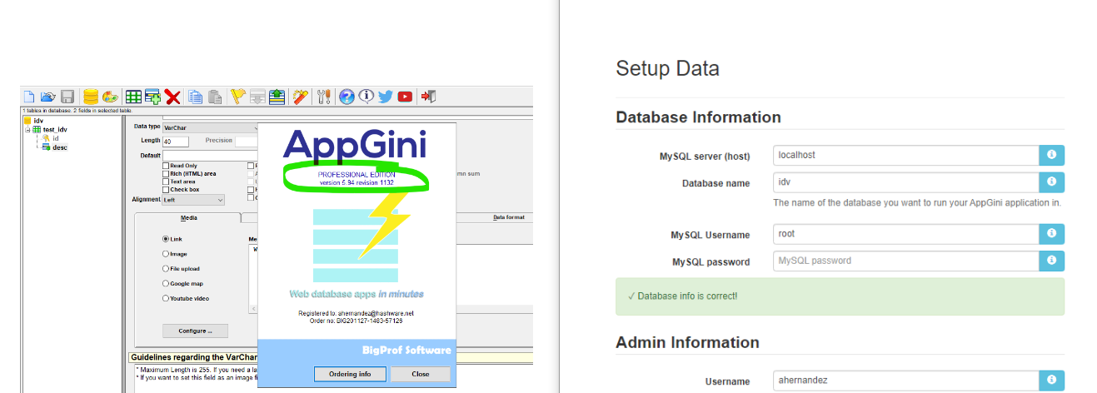
Task: Click the New field icon with plus
Action: click(x=152, y=97)
